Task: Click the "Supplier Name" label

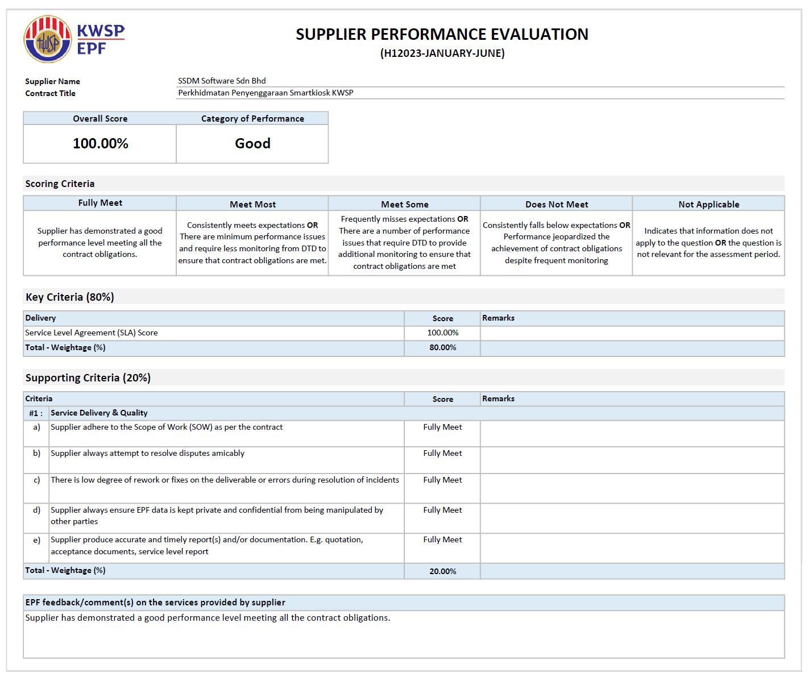Action: (52, 81)
